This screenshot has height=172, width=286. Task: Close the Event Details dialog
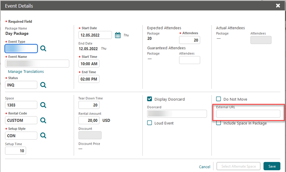click(x=278, y=6)
